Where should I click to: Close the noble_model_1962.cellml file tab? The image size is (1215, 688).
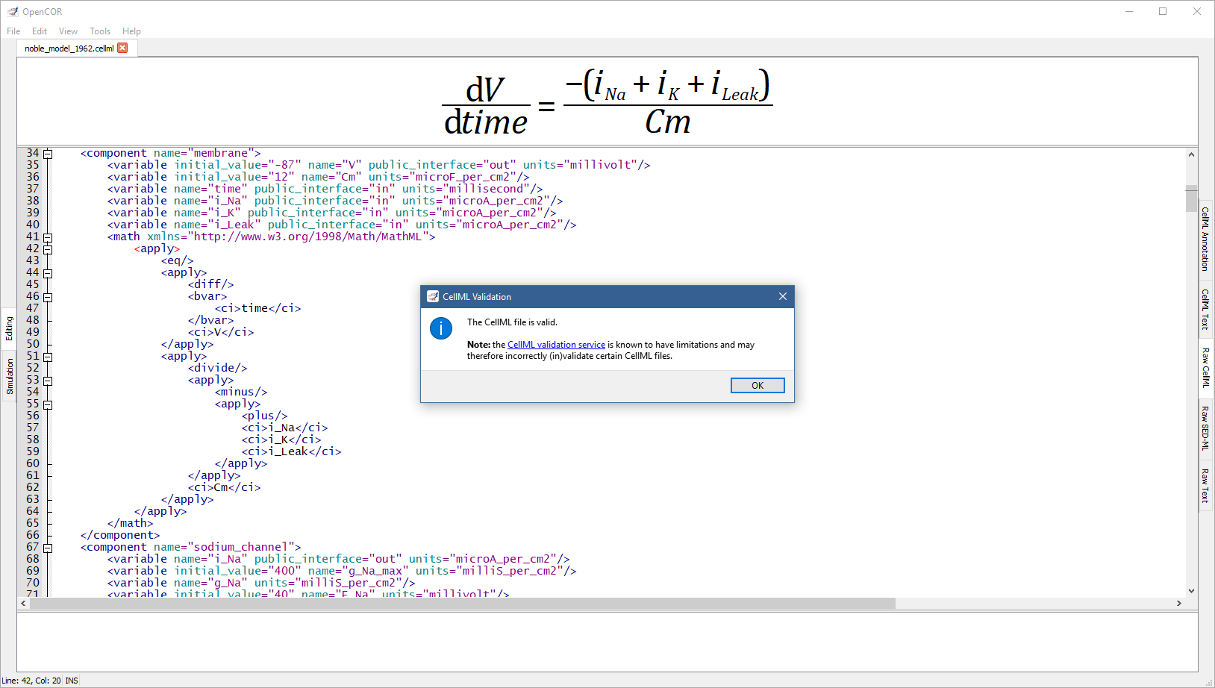[123, 48]
